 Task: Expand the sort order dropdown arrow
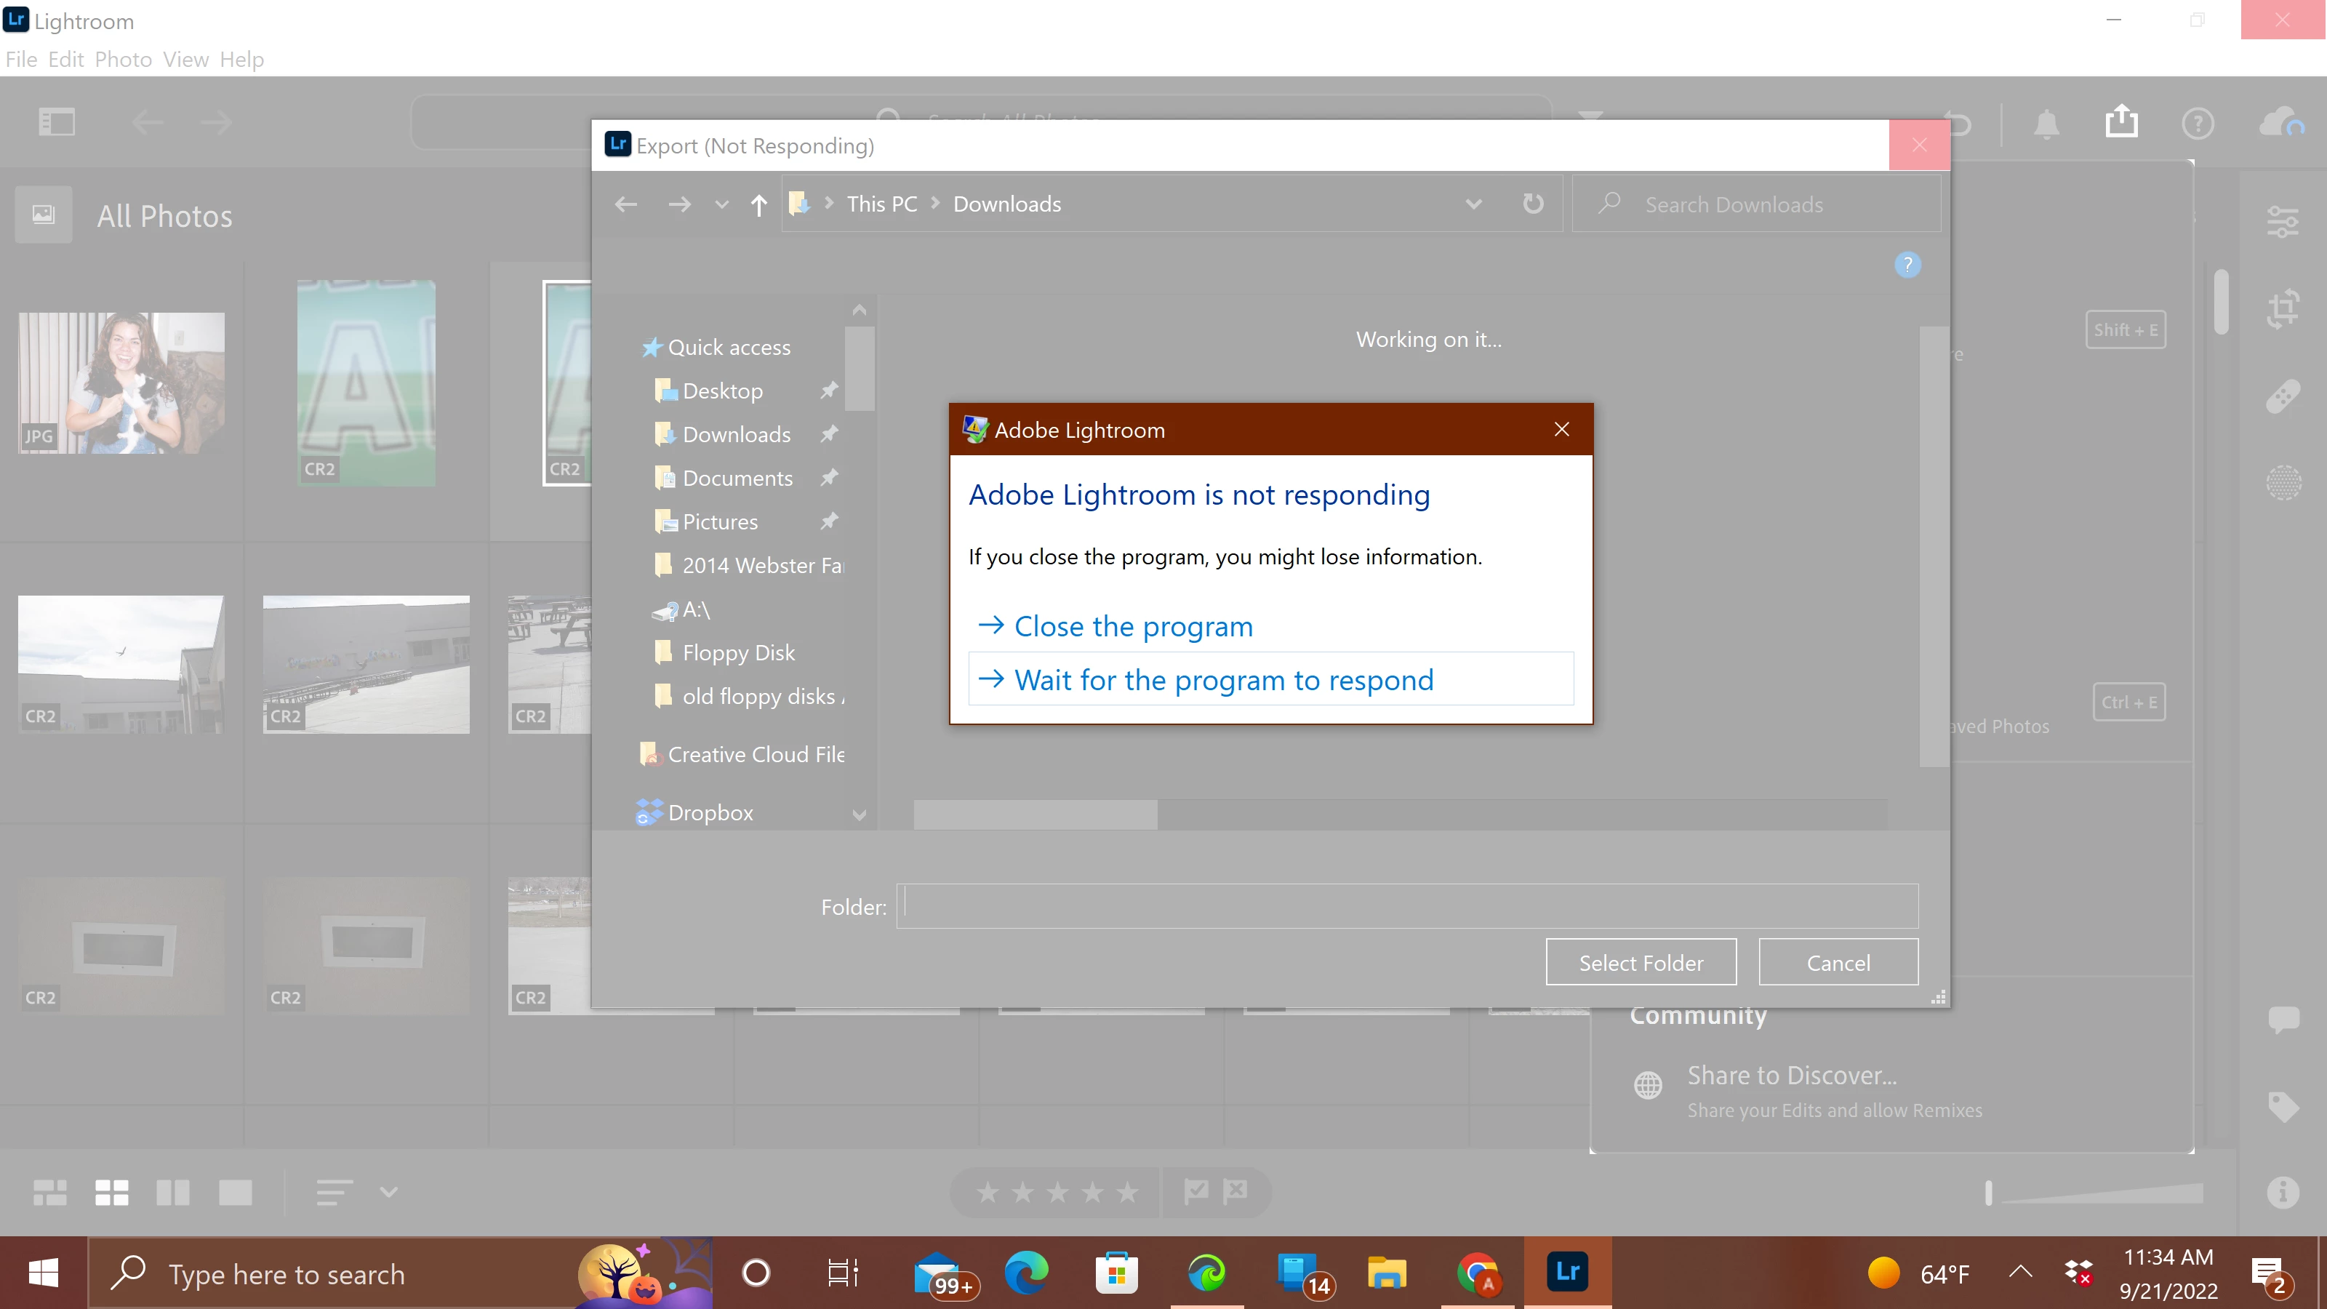coord(388,1193)
